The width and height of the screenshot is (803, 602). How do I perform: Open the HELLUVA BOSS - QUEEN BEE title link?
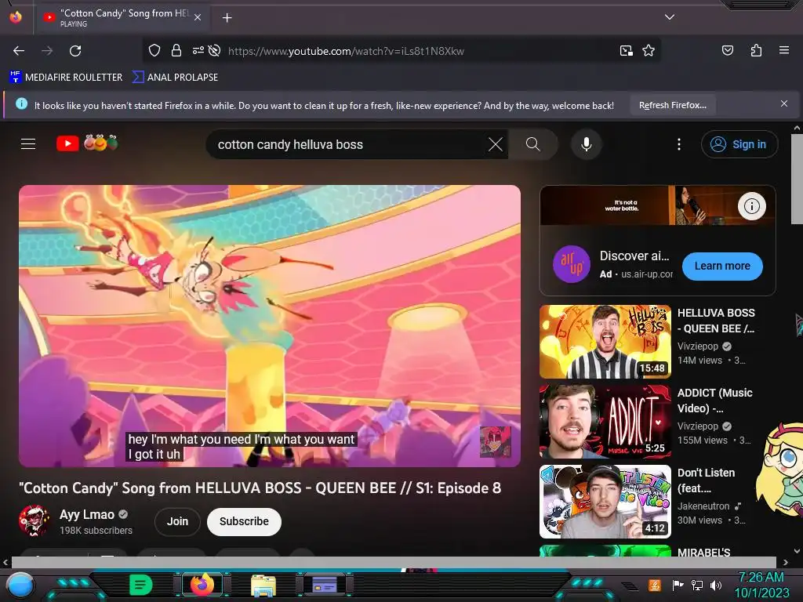click(x=716, y=321)
